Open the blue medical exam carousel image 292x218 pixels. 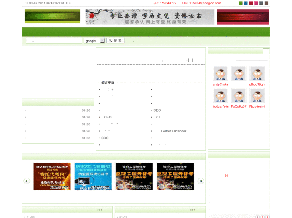[x=93, y=177]
